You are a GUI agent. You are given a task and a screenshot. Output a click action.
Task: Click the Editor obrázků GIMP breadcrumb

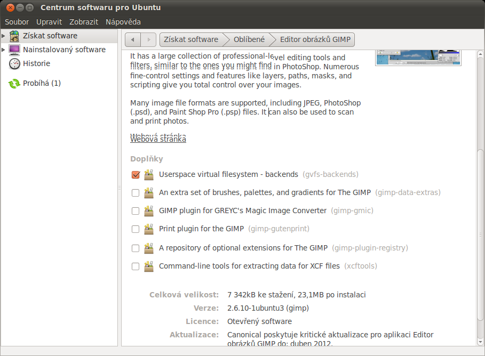pos(315,39)
